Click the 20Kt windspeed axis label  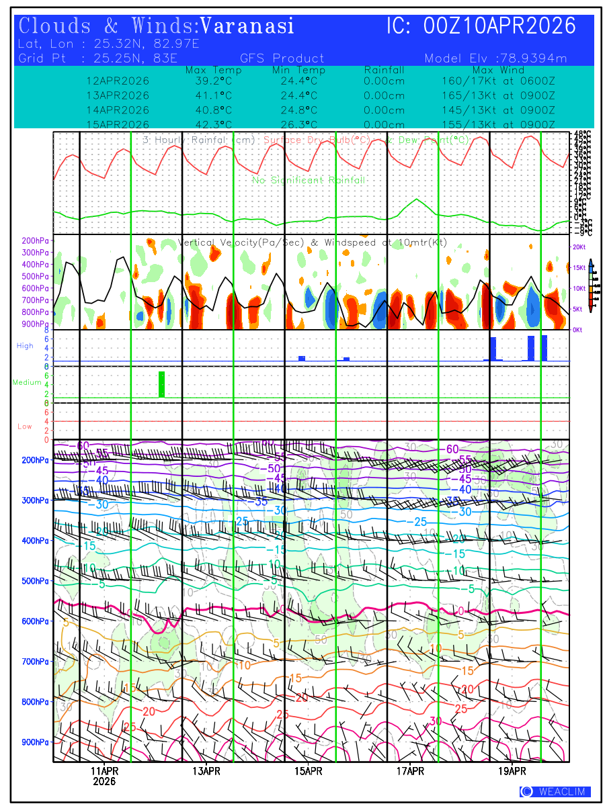coord(580,247)
